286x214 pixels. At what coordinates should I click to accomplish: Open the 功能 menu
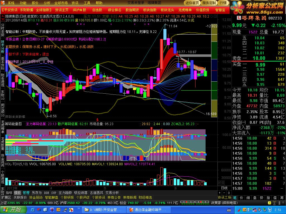(x=23, y=3)
